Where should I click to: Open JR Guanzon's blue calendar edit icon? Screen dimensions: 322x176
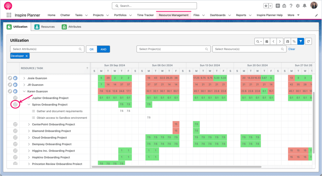(x=15, y=85)
